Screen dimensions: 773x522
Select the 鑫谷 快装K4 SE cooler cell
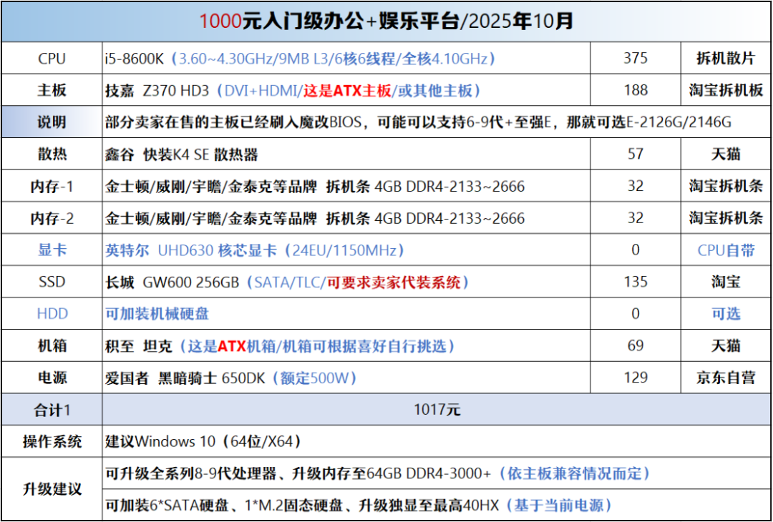click(181, 154)
